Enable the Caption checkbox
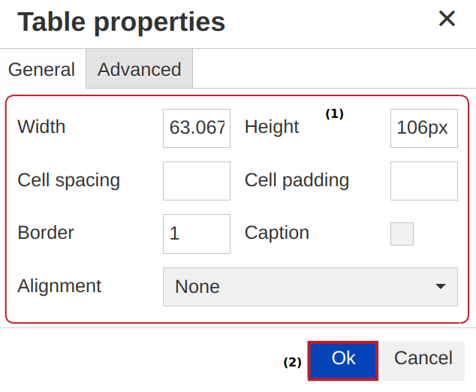The width and height of the screenshot is (476, 392). pyautogui.click(x=402, y=234)
